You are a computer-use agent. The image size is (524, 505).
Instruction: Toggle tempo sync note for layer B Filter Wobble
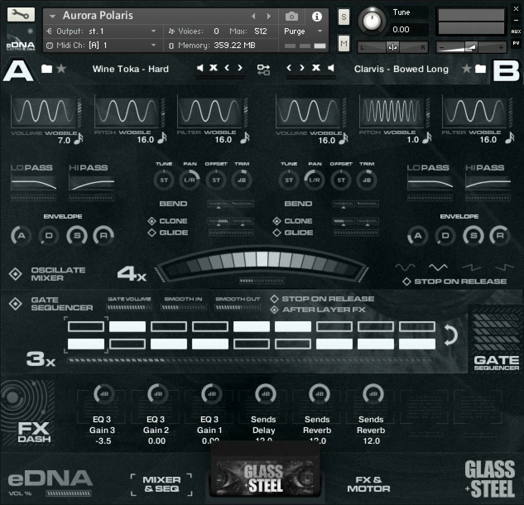tap(510, 138)
